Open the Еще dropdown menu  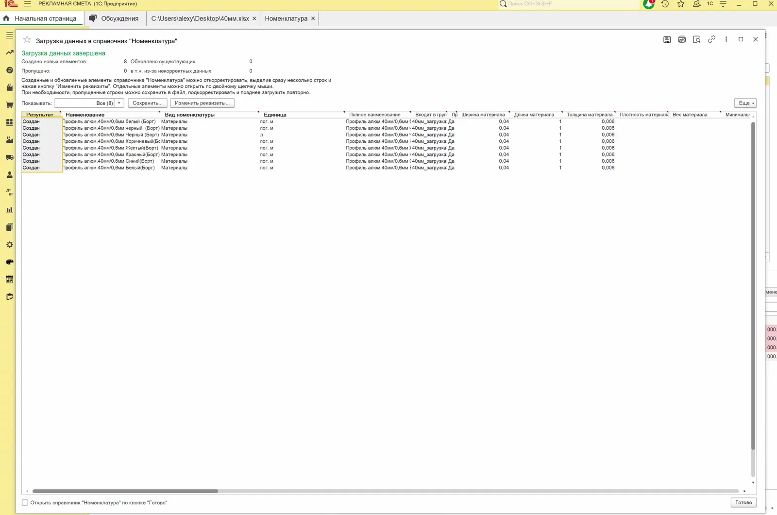pos(745,103)
